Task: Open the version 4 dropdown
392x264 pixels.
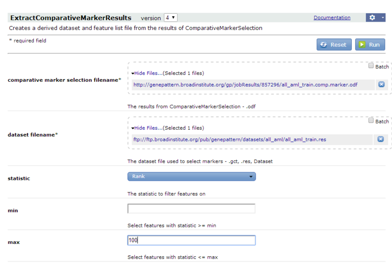Action: (x=171, y=18)
